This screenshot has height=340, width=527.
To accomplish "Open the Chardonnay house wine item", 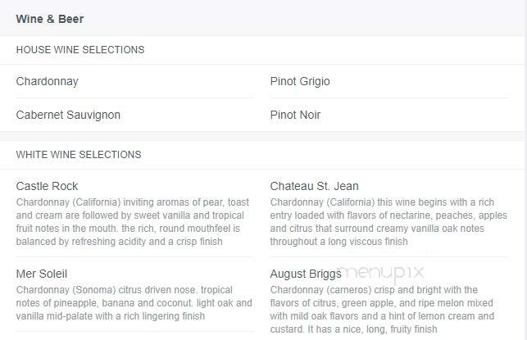I will pos(47,81).
